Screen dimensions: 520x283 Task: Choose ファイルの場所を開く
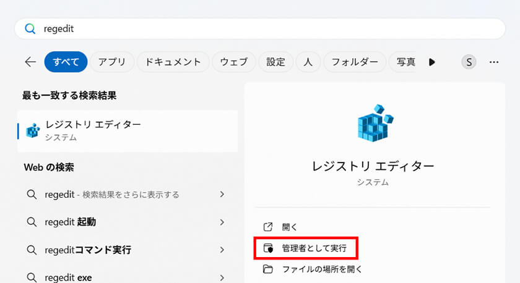coord(322,269)
